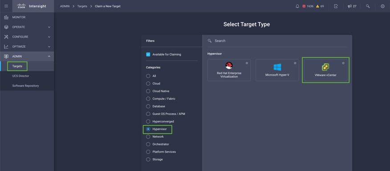The width and height of the screenshot is (390, 171).
Task: Open Software Repository under ADMIN
Action: [x=27, y=86]
